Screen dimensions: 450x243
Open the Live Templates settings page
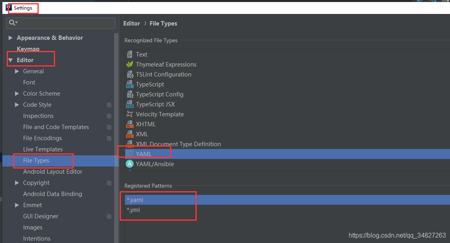click(x=43, y=149)
